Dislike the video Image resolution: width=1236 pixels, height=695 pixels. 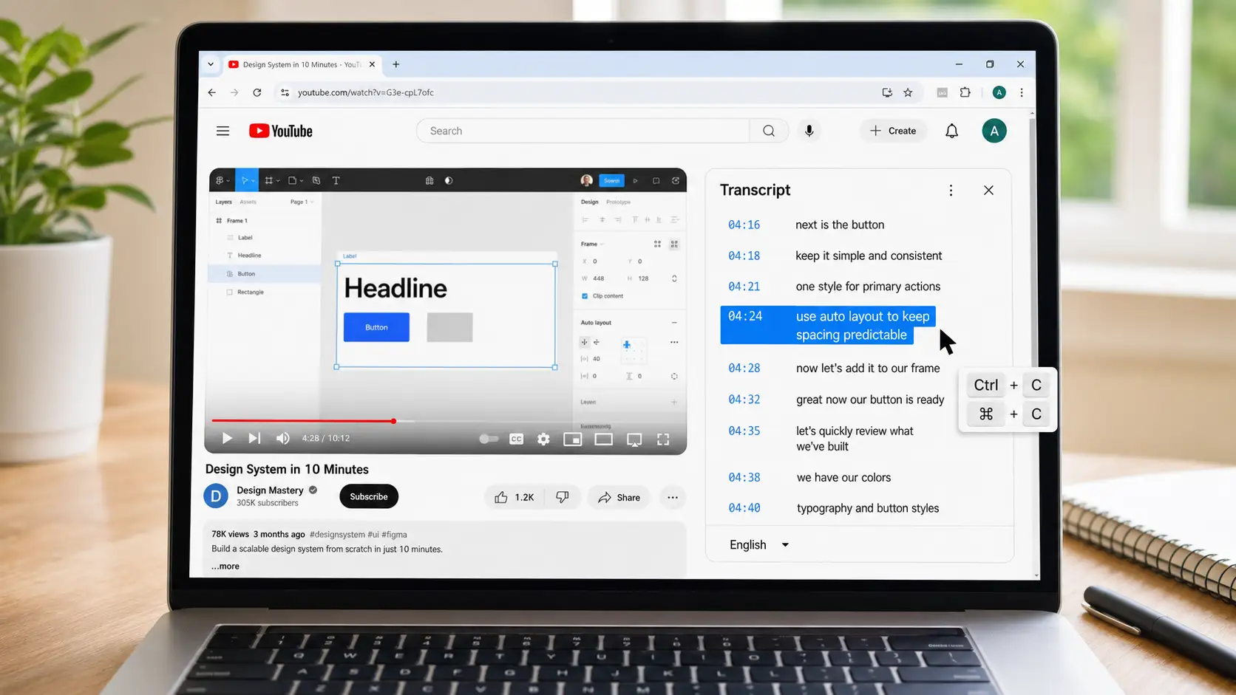[x=563, y=497]
